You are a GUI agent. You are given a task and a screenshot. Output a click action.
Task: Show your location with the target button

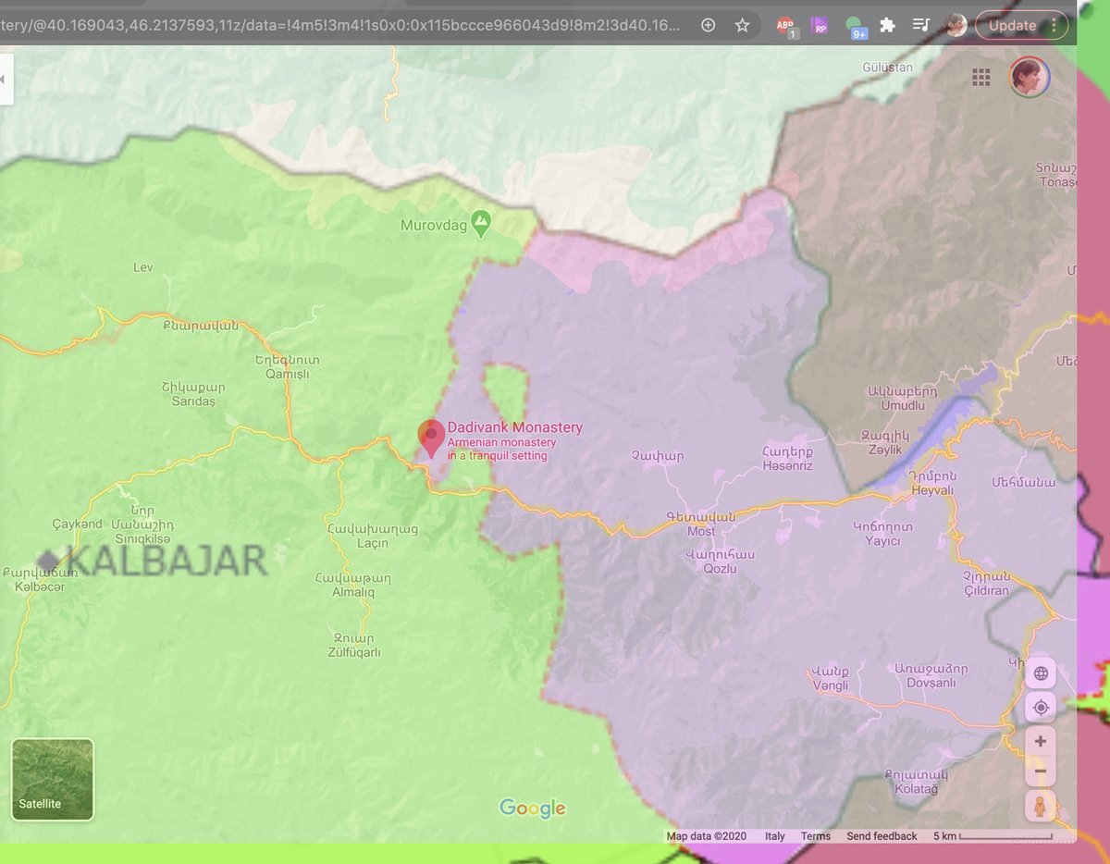click(x=1041, y=708)
